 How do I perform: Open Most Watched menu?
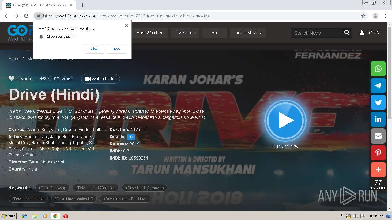pos(150,33)
